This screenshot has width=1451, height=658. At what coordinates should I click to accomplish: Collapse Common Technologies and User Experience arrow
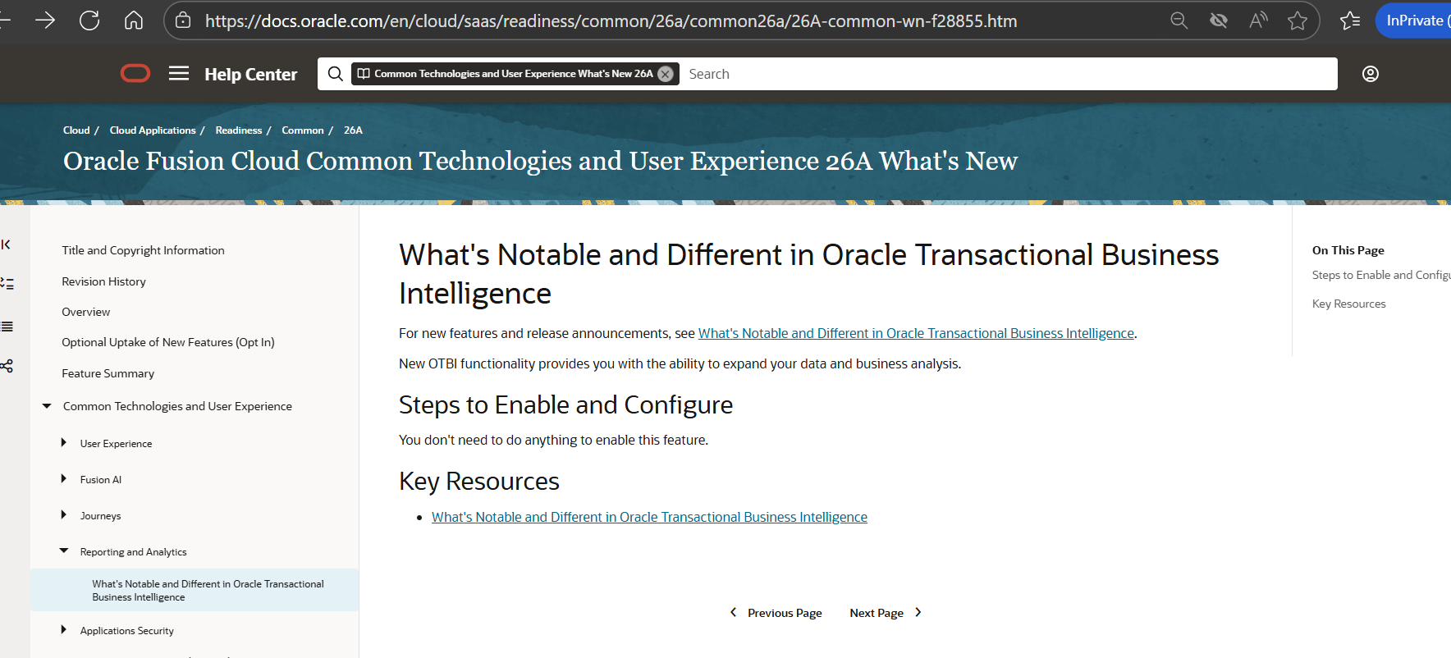click(x=47, y=406)
